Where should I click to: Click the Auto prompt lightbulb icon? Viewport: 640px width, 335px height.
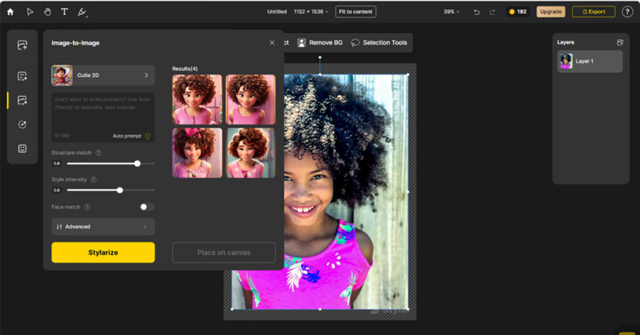tap(147, 136)
